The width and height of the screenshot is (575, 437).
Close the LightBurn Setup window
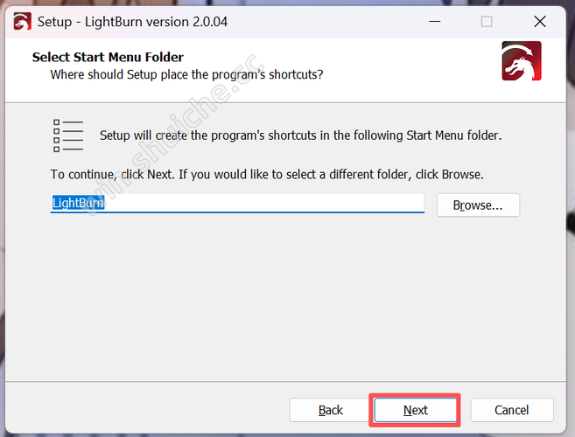538,21
